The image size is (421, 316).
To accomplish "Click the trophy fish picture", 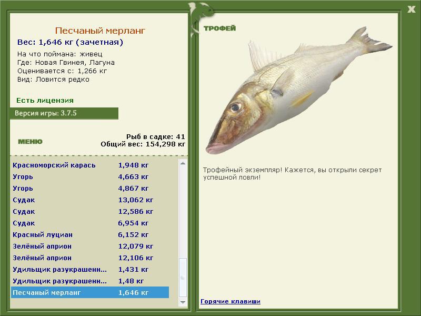I will [x=299, y=90].
